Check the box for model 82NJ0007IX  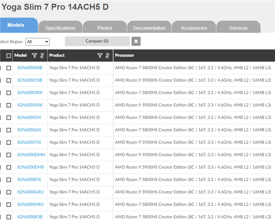9,142
